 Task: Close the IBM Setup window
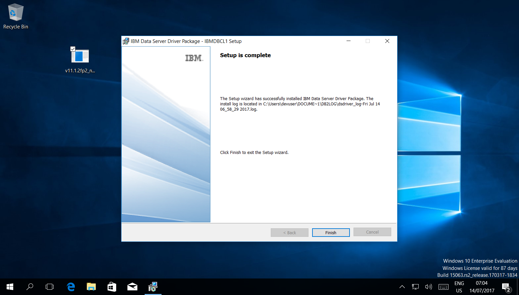pyautogui.click(x=387, y=41)
